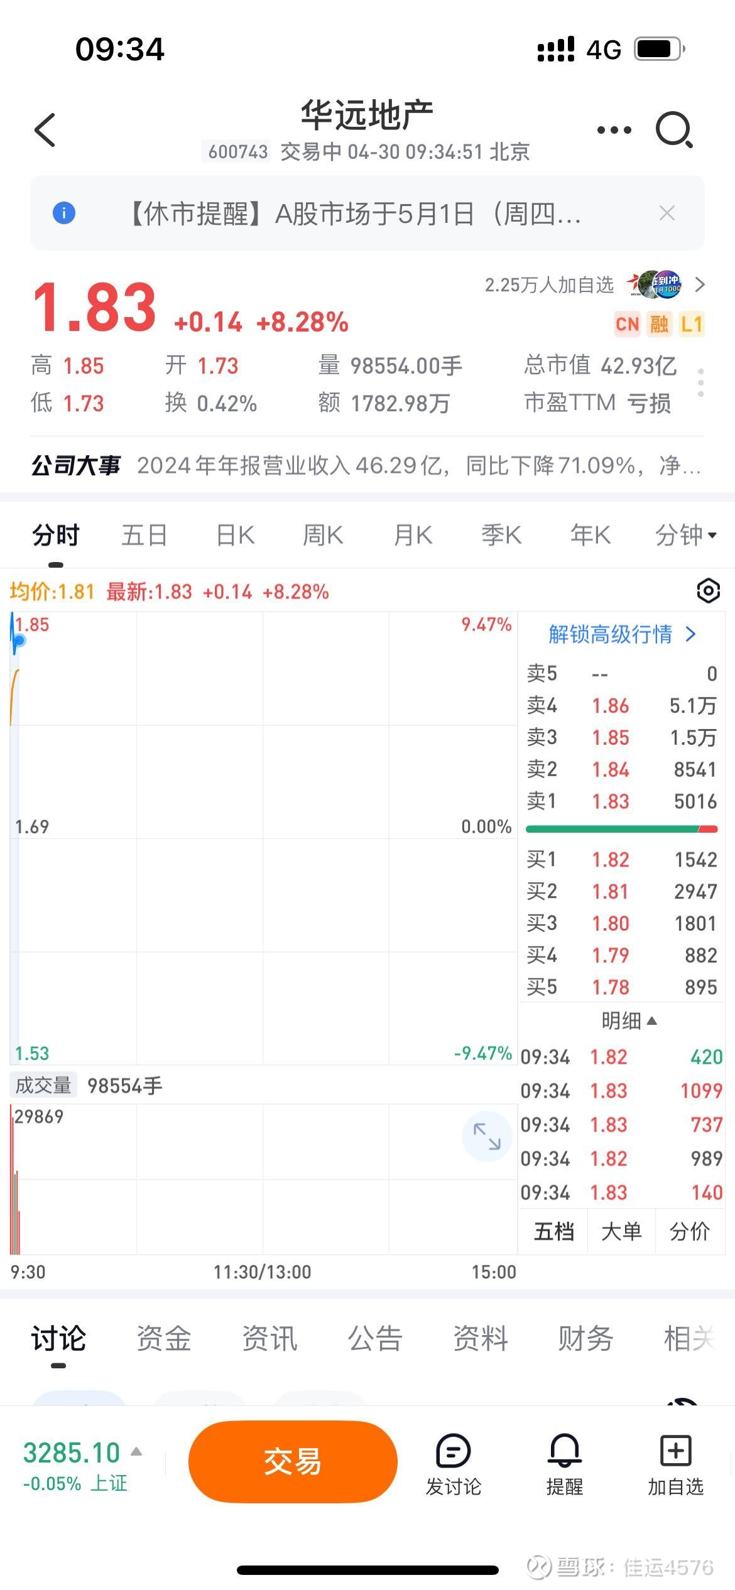
Task: Expand more quote stats vertical dots
Action: 700,382
